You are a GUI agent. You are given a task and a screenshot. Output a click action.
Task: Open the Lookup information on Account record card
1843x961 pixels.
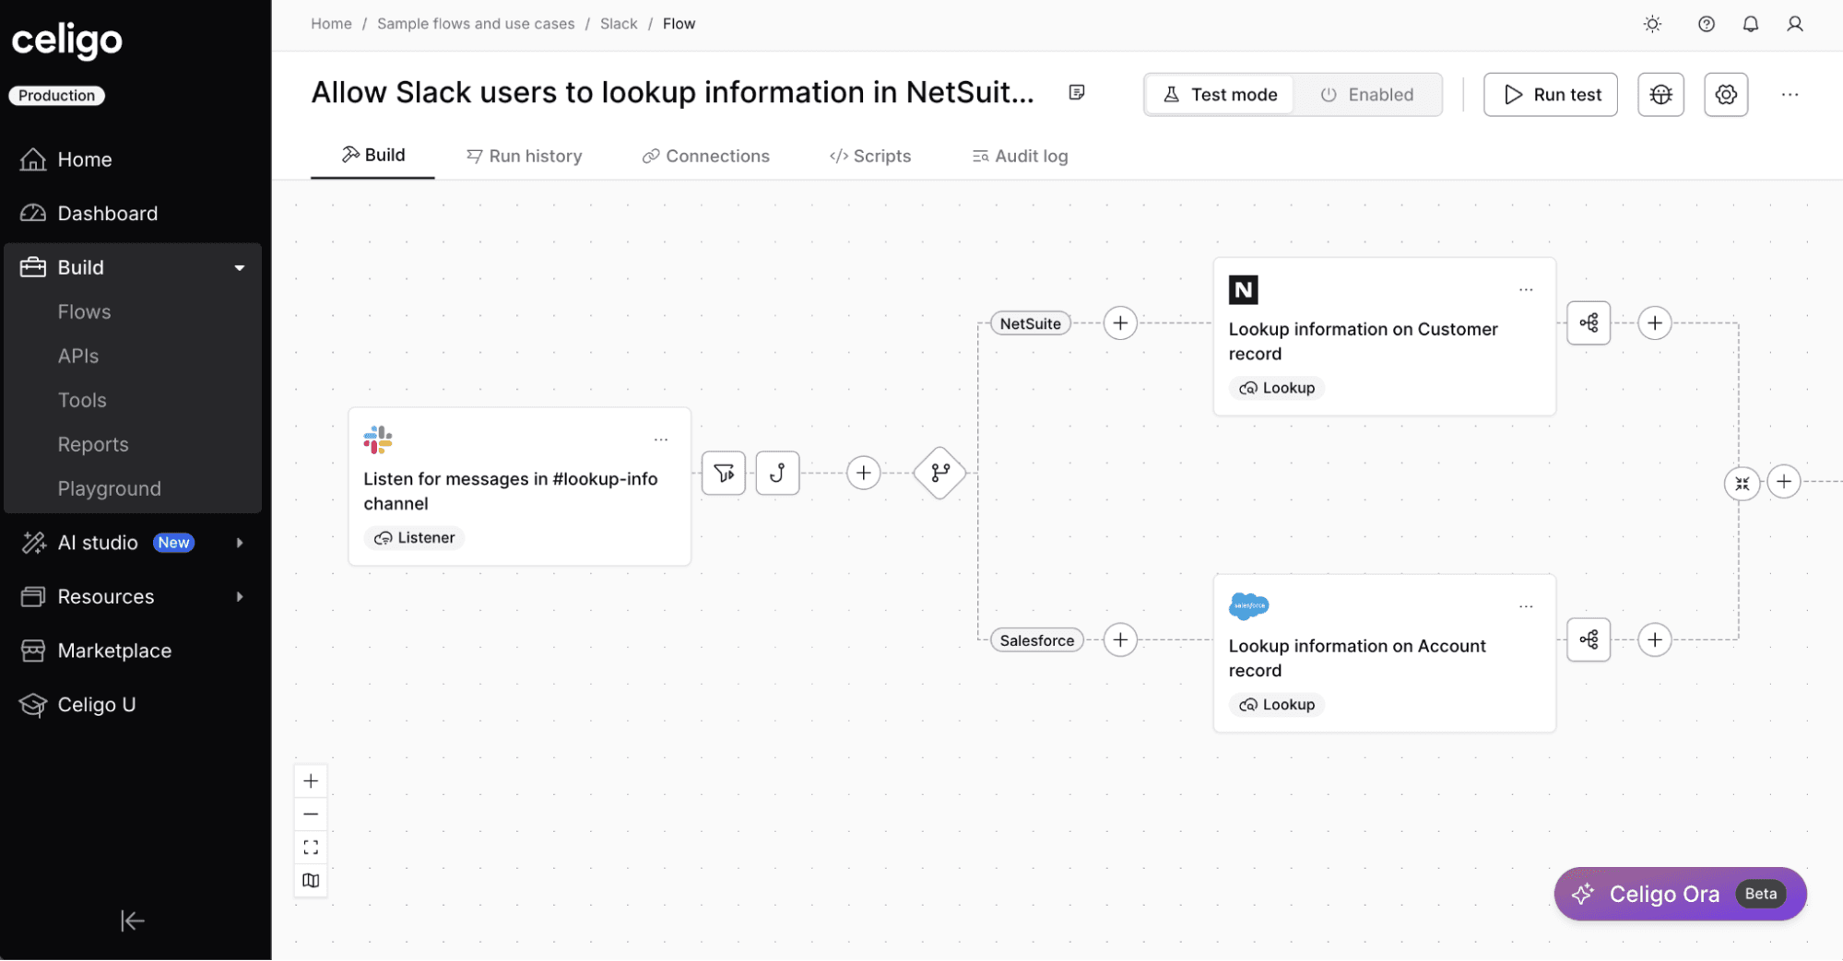click(1384, 653)
